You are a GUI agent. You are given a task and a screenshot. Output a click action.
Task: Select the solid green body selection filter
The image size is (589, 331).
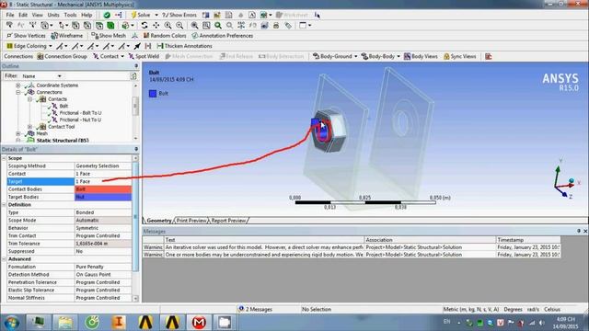[x=110, y=26]
